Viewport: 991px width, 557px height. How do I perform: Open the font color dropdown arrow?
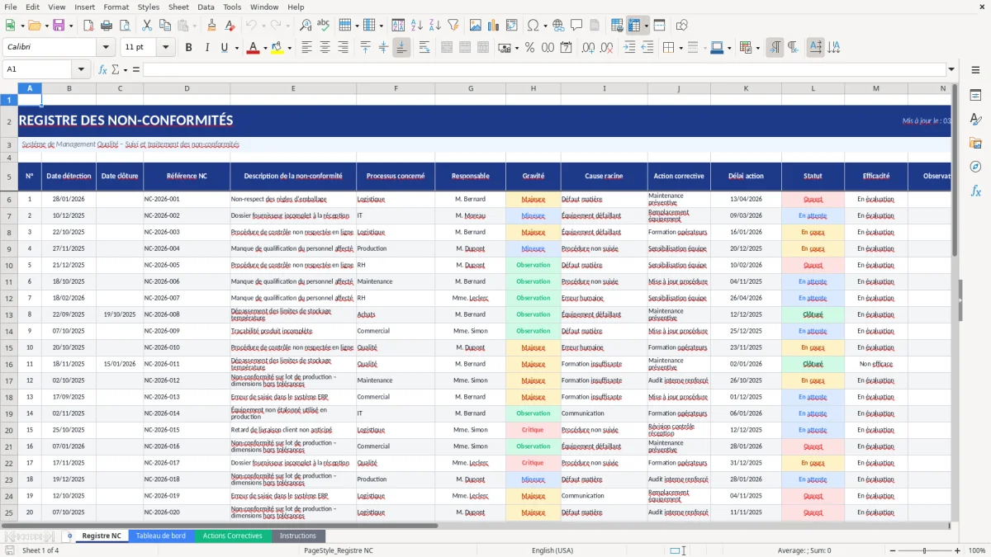point(265,47)
